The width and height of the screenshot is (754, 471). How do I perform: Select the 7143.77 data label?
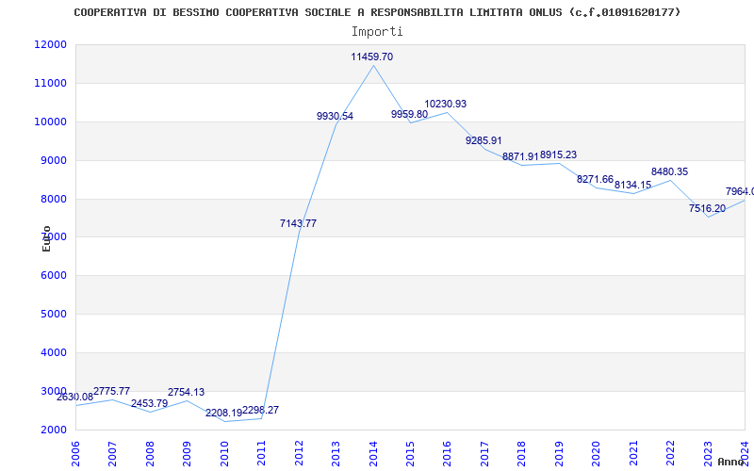298,223
